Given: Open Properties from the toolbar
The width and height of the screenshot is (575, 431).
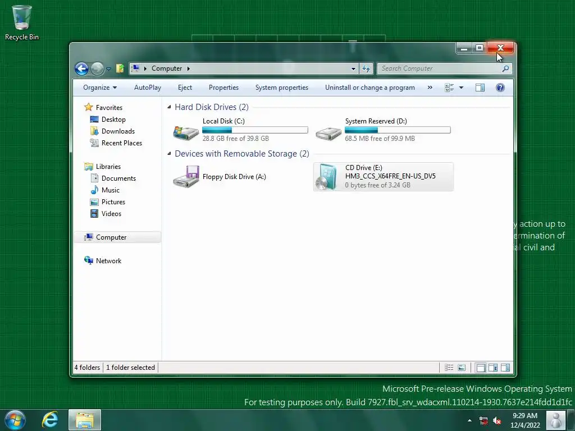Looking at the screenshot, I should pyautogui.click(x=223, y=88).
